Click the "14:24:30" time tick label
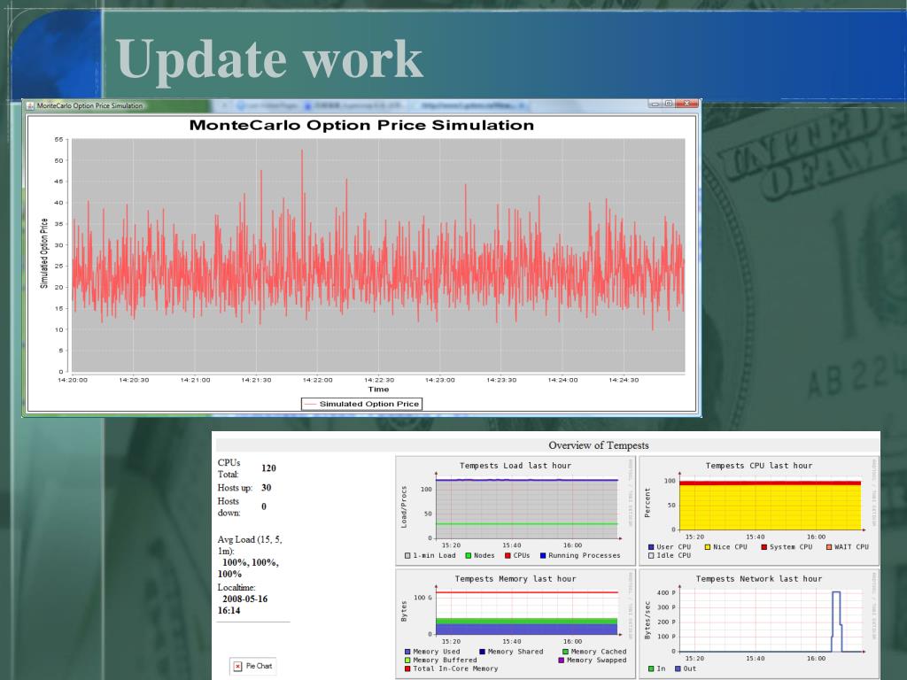The image size is (907, 680). 624,381
